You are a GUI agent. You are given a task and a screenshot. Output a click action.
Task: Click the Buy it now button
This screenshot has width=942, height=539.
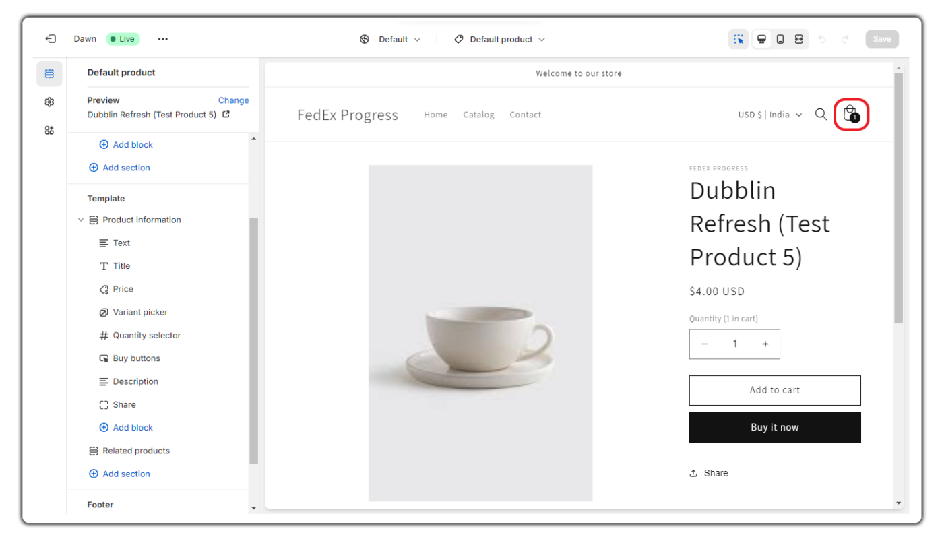[x=775, y=427]
